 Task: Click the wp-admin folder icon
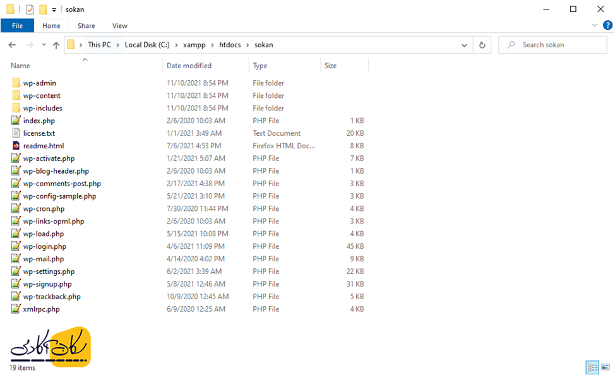(x=16, y=83)
